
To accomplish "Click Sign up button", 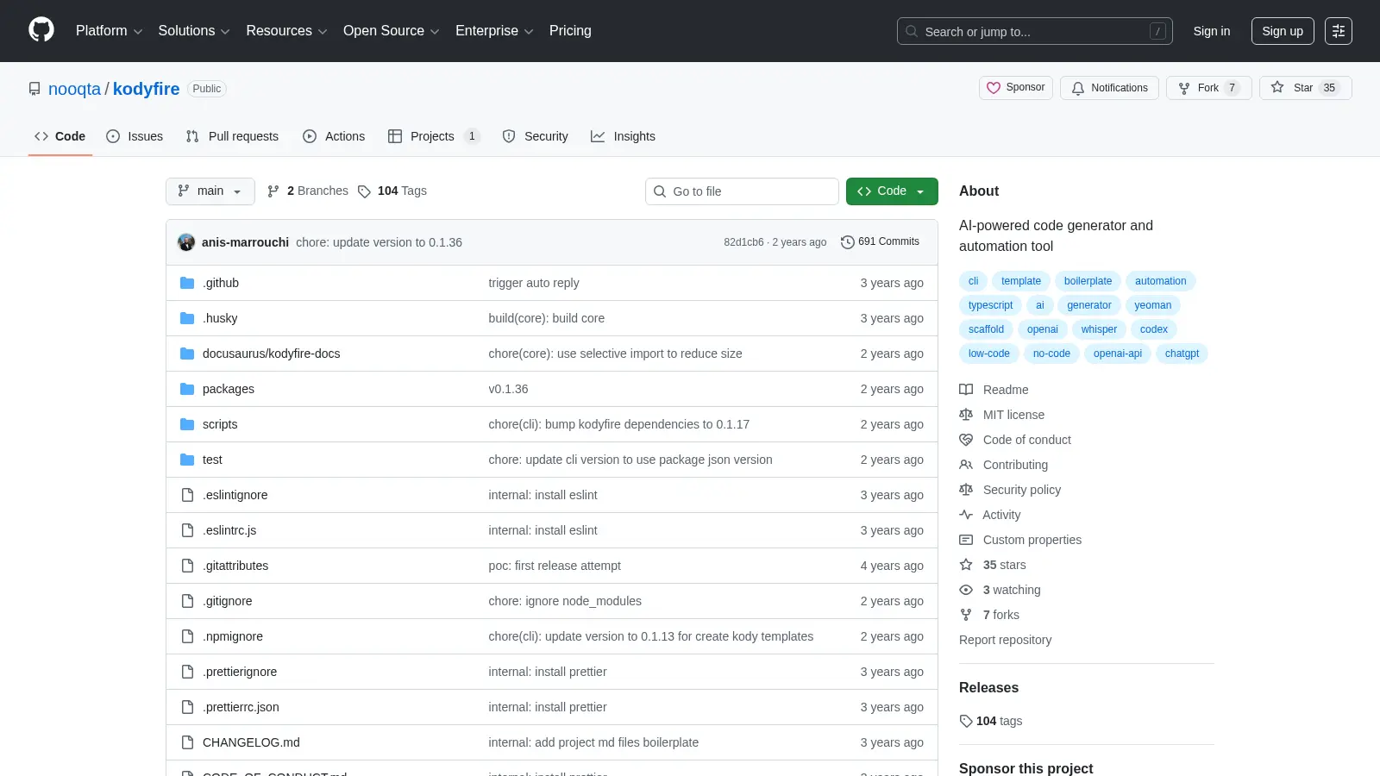I will [1283, 31].
